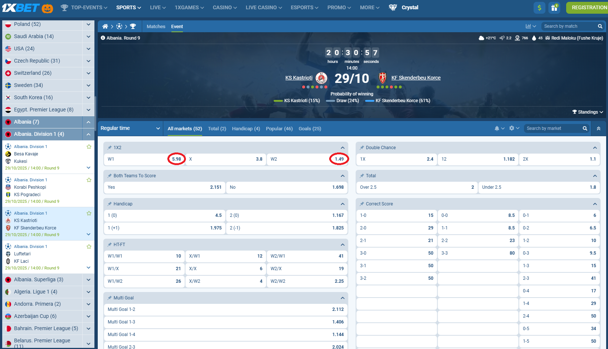Open the 1XBET Halloween pumpkin icon

pyautogui.click(x=47, y=7)
